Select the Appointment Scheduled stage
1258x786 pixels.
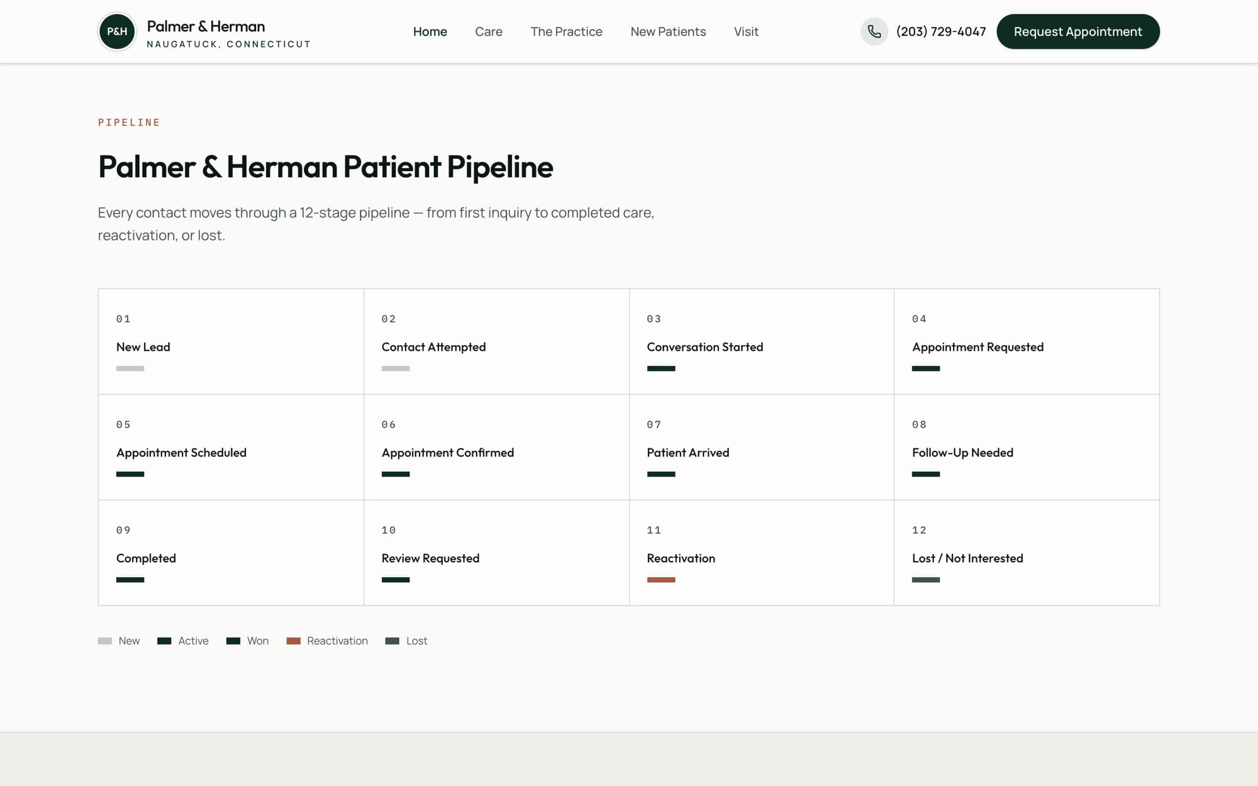tap(231, 447)
